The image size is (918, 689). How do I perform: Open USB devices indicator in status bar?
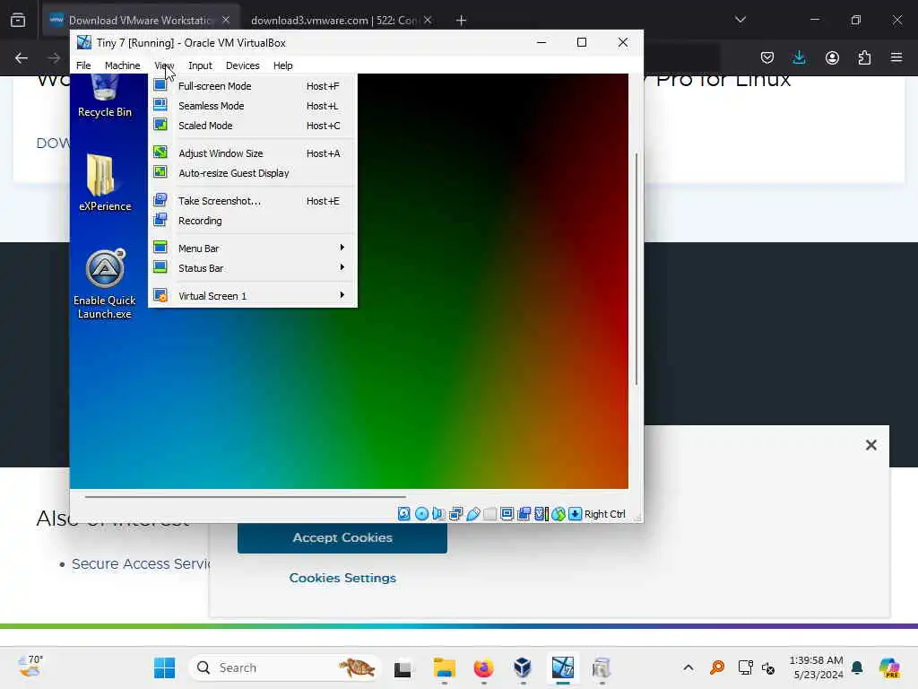pos(473,514)
